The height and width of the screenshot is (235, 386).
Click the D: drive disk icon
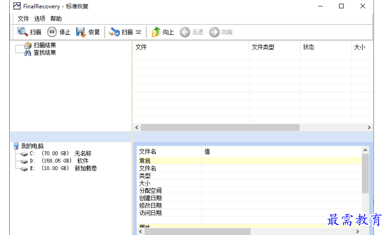(x=24, y=162)
